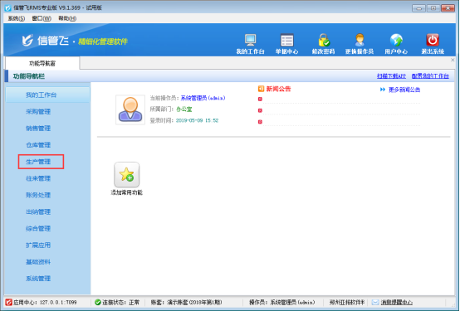Click the 配置我的工作台 link

coord(430,76)
